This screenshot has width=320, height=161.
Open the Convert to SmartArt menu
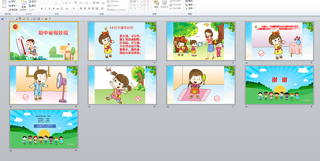[x=117, y=10]
